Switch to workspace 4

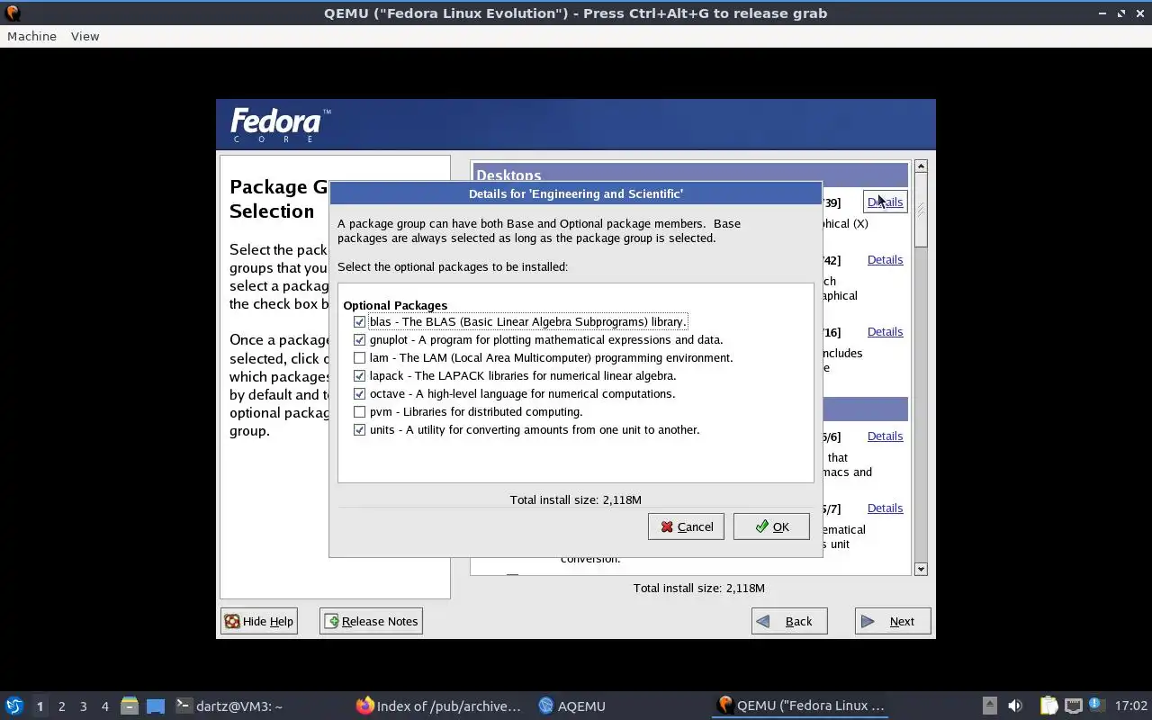[104, 706]
